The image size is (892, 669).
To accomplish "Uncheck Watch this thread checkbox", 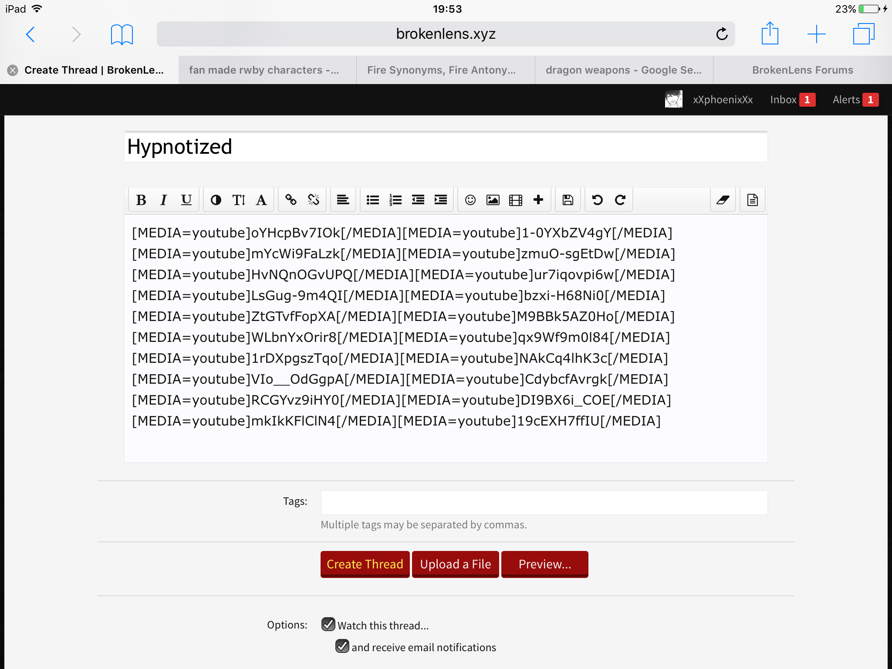I will click(328, 625).
